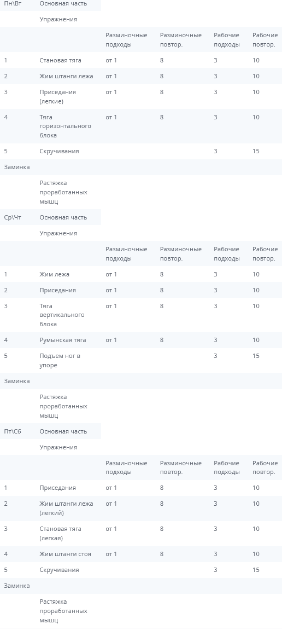The image size is (282, 630).
Task: Click Приседания (легкие) exercise cell
Action: 57,96
